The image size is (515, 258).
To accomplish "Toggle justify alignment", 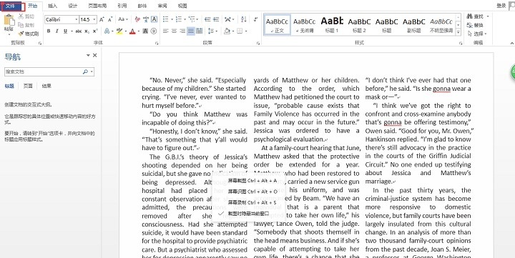I will tap(191, 31).
